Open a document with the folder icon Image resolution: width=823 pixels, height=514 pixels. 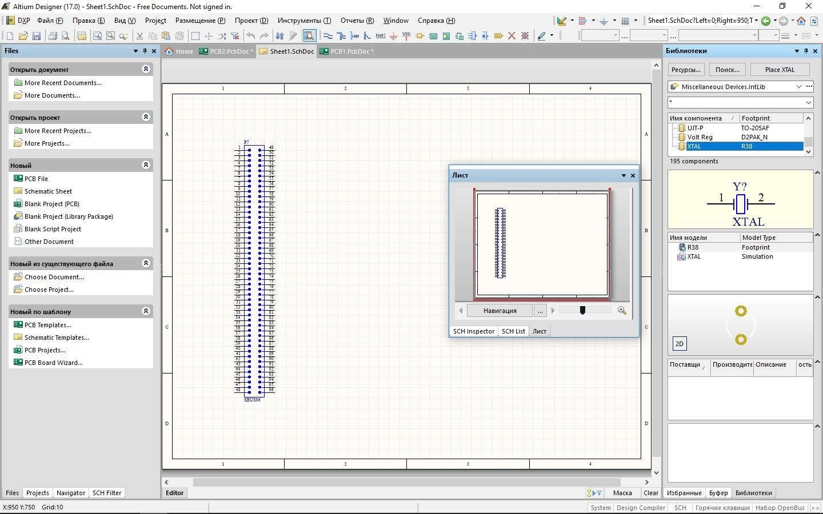coord(23,36)
